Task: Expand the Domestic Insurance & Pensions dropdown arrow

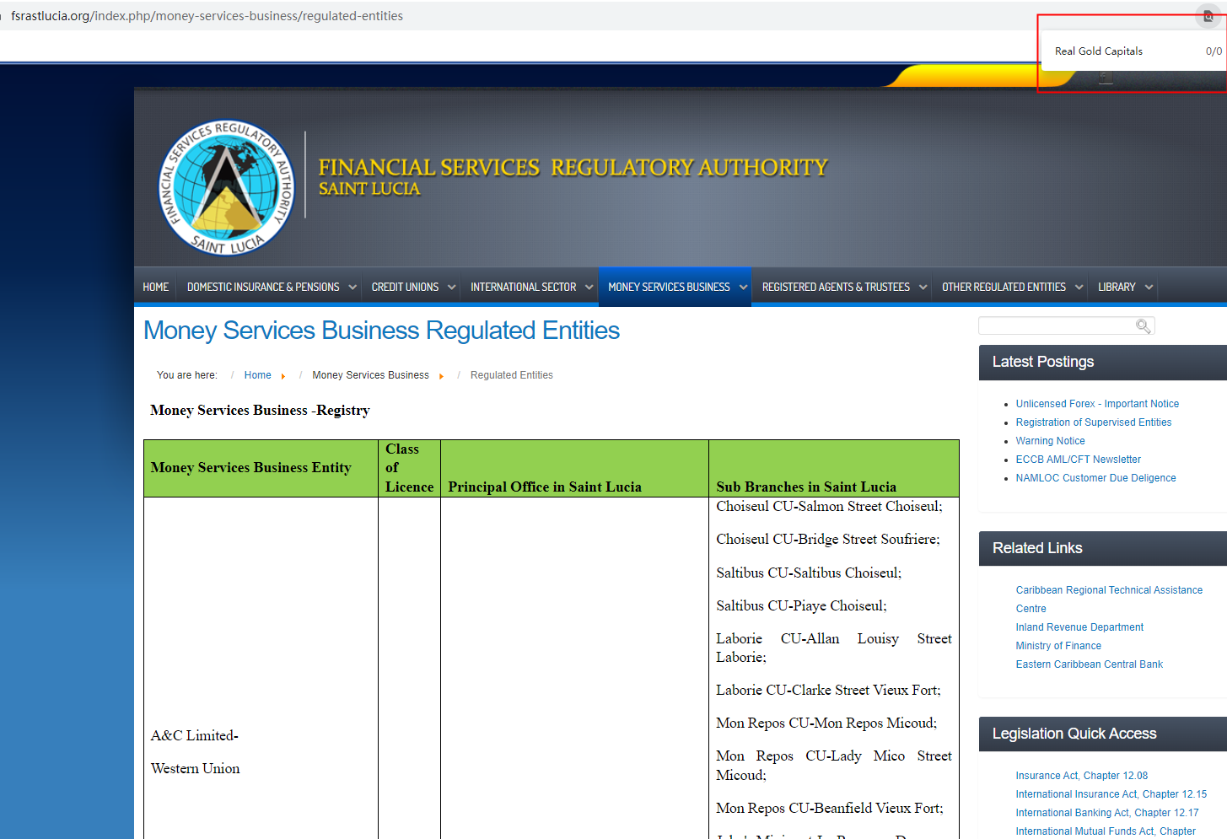Action: point(352,288)
